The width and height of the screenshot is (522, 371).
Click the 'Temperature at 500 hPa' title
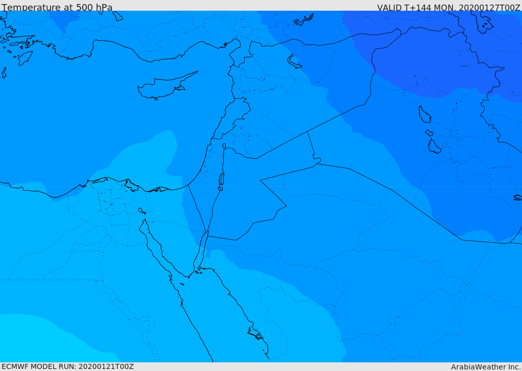[57, 7]
